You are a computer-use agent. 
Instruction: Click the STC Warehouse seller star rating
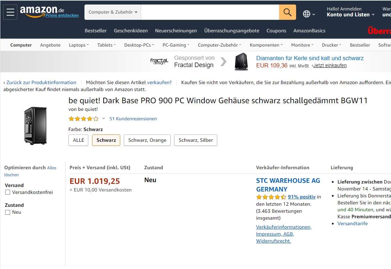pyautogui.click(x=271, y=197)
